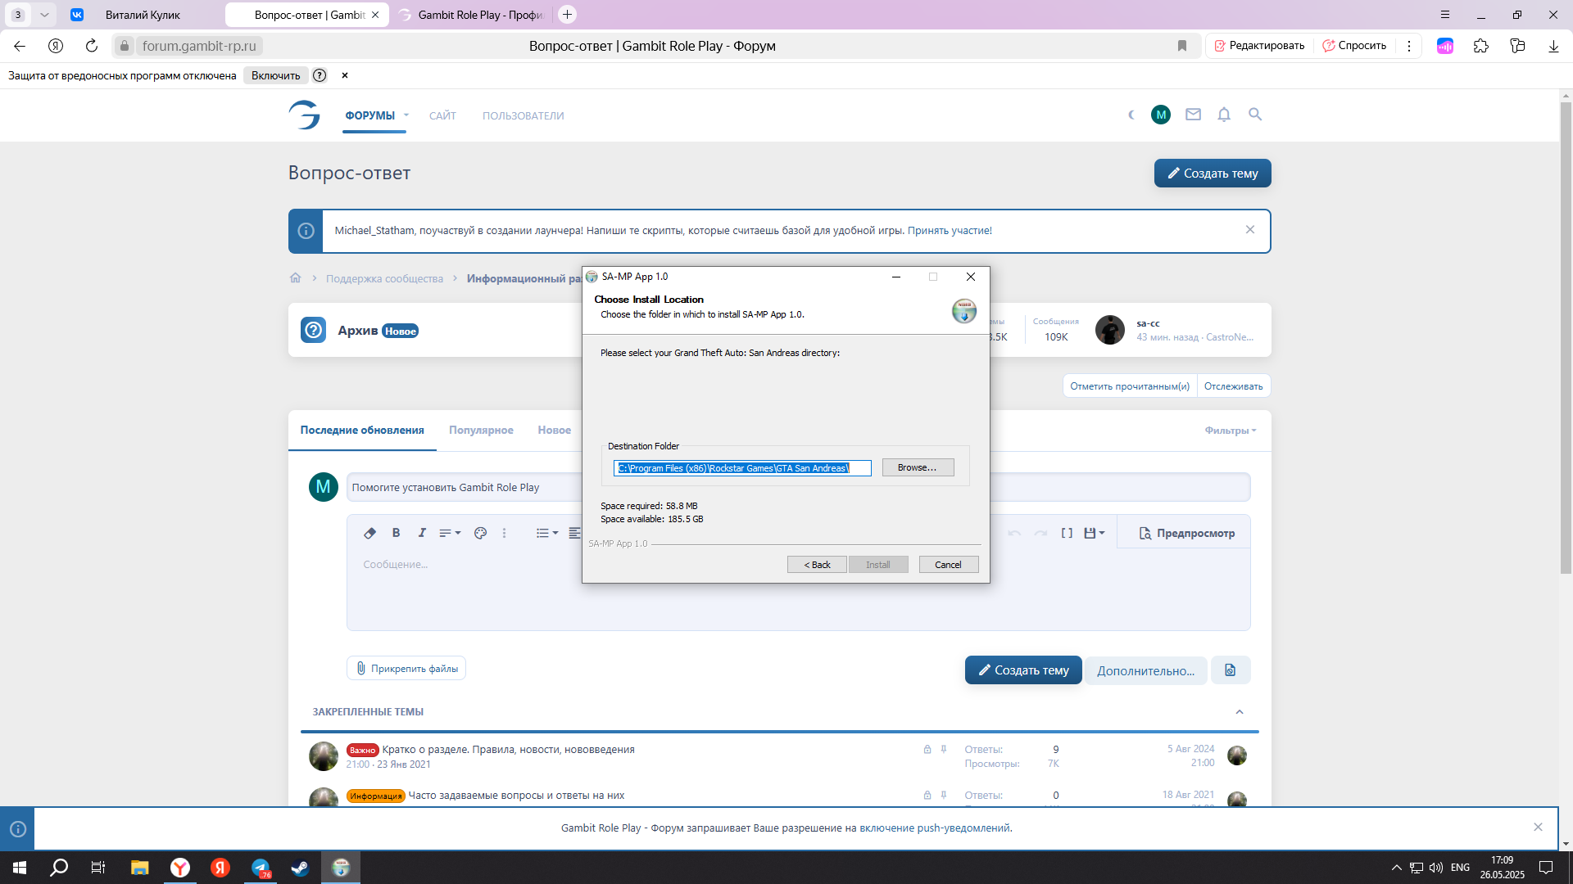Open thread Кратко о разделе. Правила, новости
Viewport: 1573px width, 884px height.
pos(508,750)
